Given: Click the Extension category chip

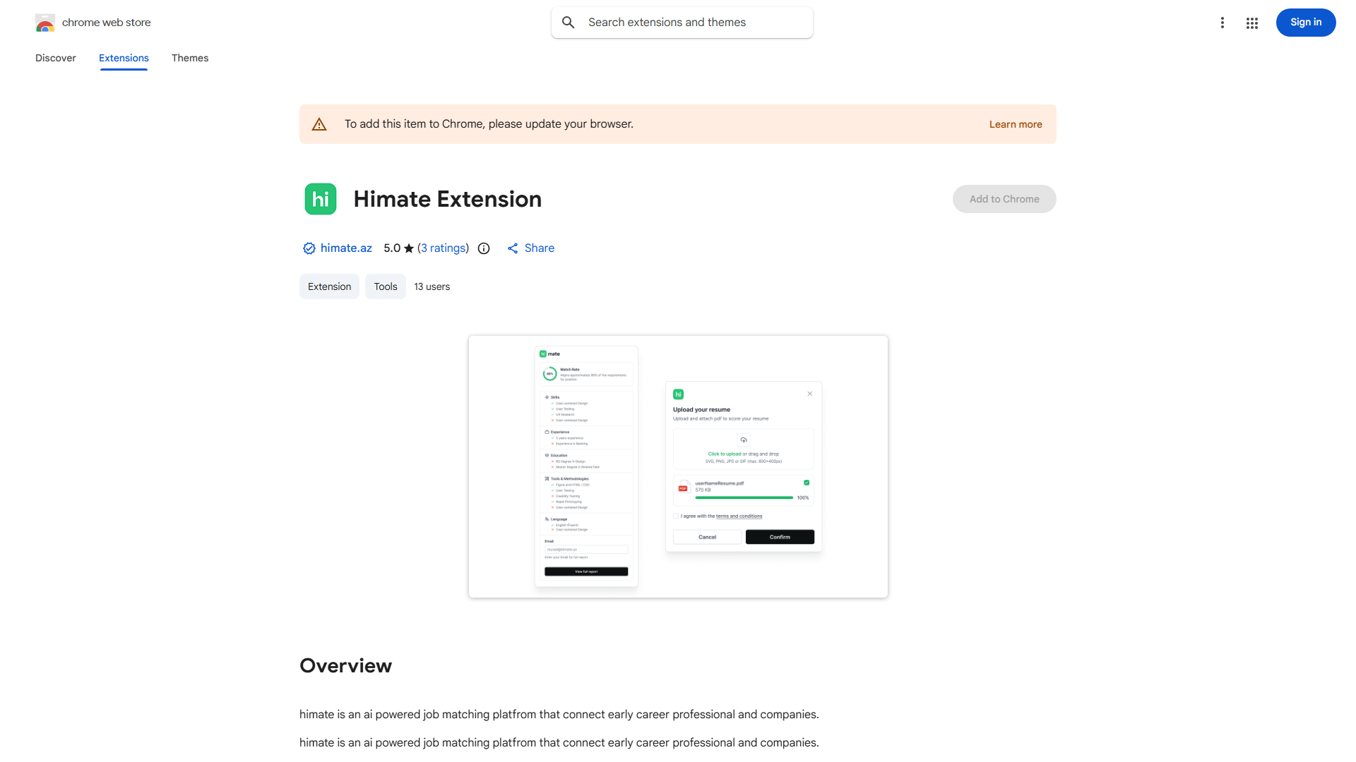Looking at the screenshot, I should coord(329,286).
